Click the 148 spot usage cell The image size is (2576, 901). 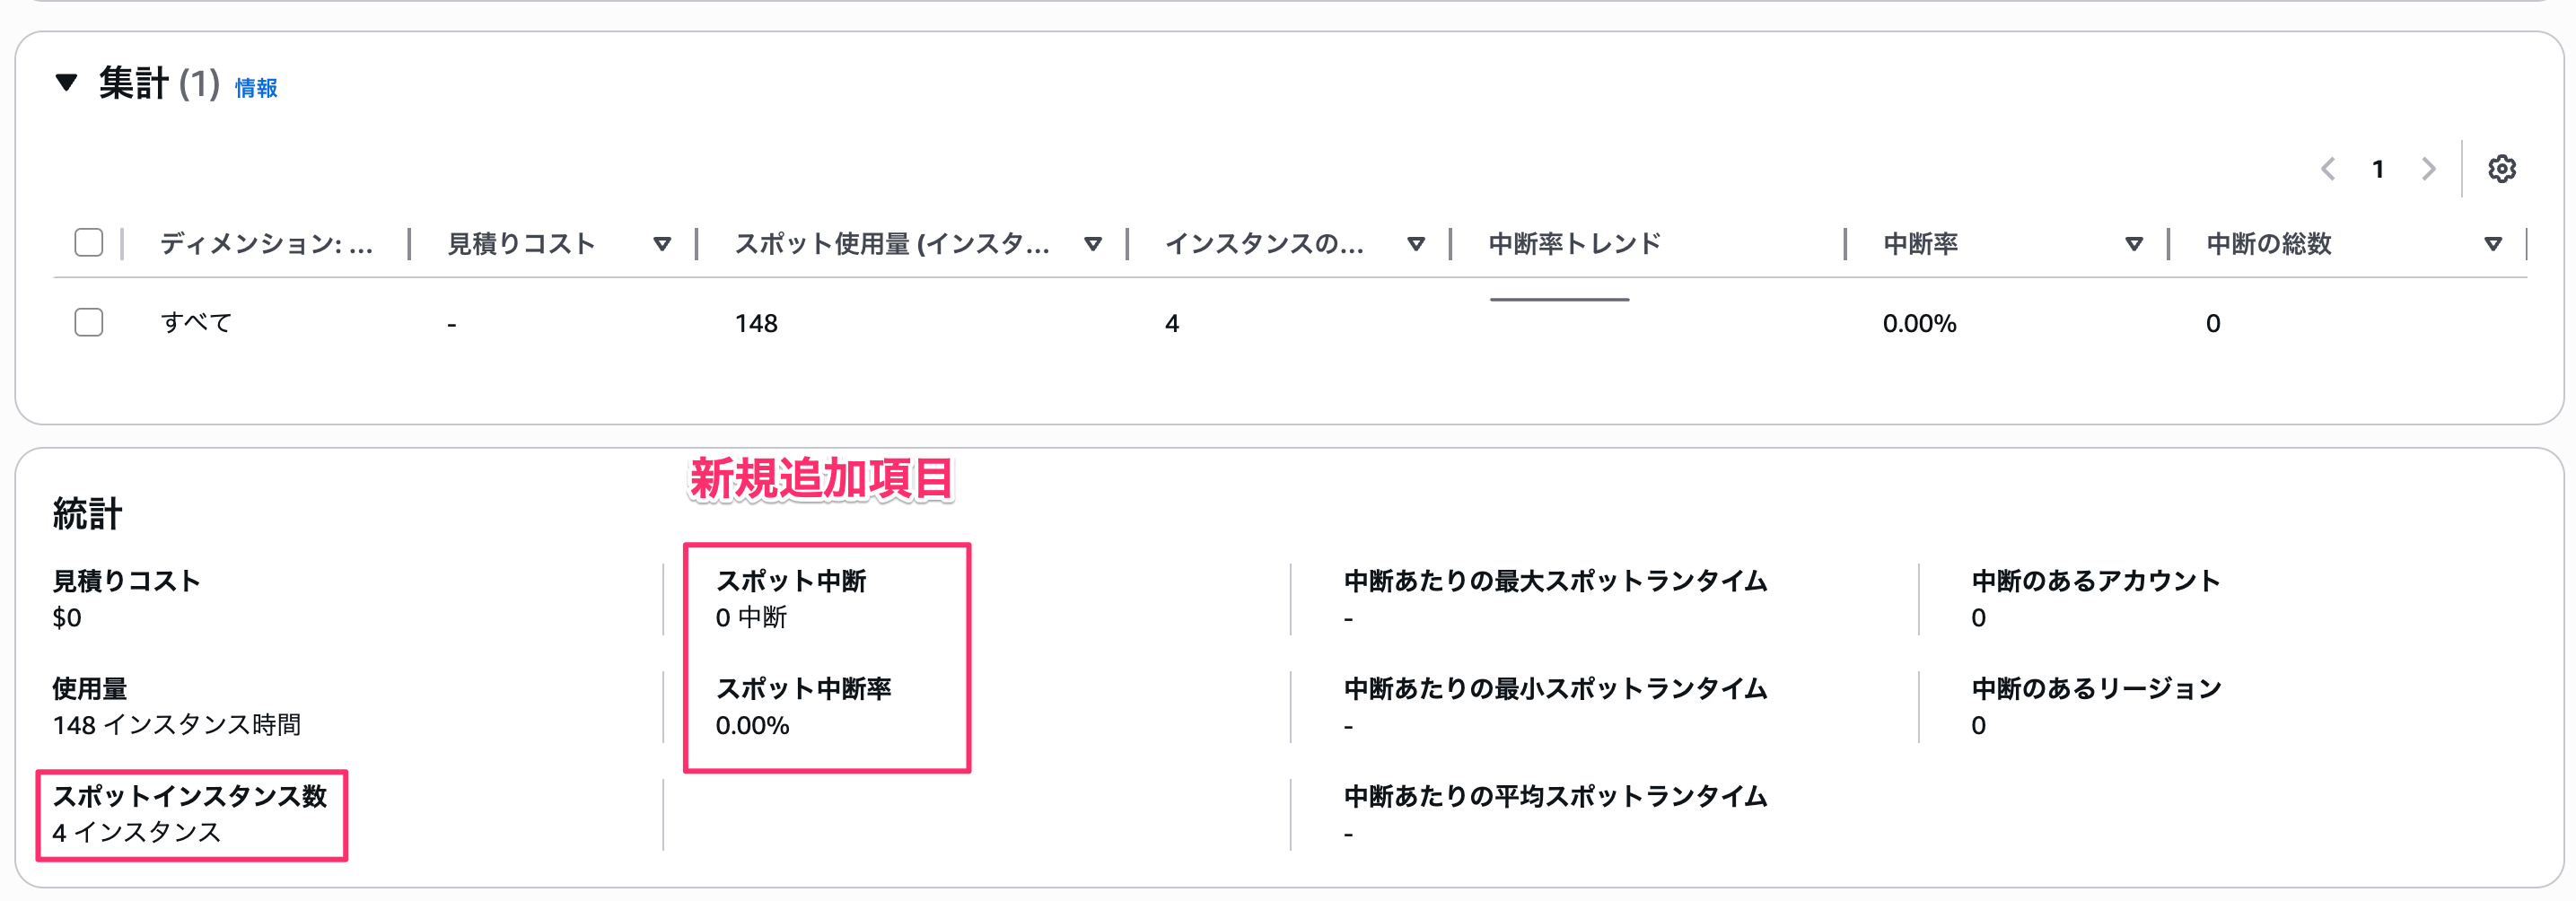[756, 323]
